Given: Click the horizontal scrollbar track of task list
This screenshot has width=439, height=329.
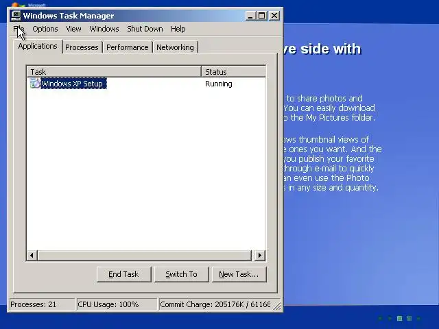Looking at the screenshot, I should coord(145,255).
